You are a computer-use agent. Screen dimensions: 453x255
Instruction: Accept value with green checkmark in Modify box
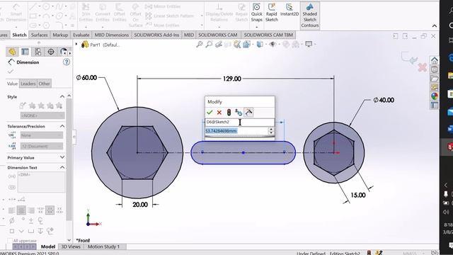[x=210, y=113]
